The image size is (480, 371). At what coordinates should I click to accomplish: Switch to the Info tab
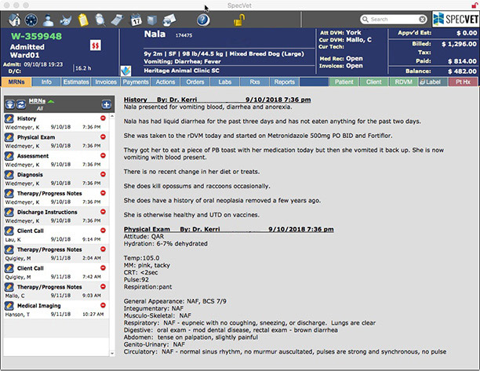[x=46, y=82]
